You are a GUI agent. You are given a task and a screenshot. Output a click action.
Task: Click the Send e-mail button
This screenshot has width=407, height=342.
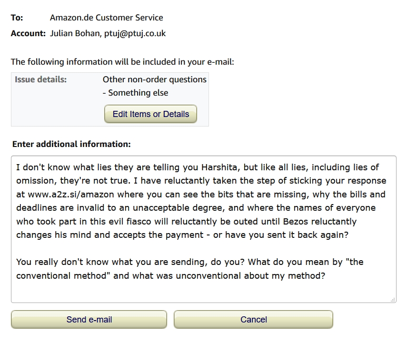coord(89,320)
